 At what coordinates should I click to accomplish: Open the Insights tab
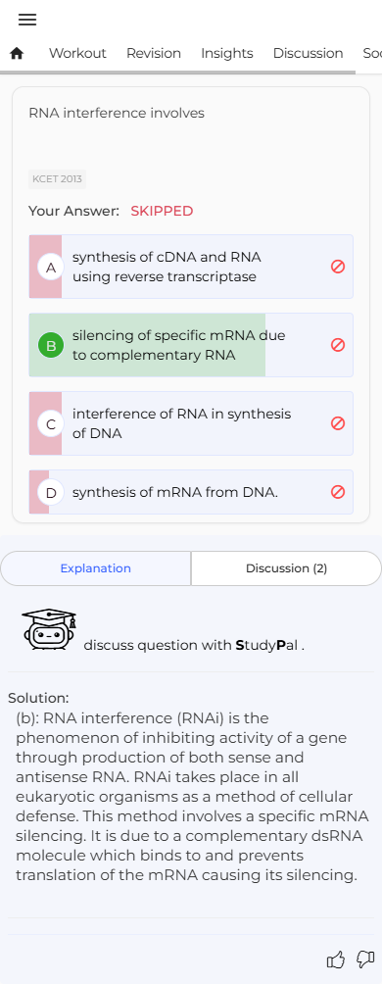pyautogui.click(x=227, y=53)
